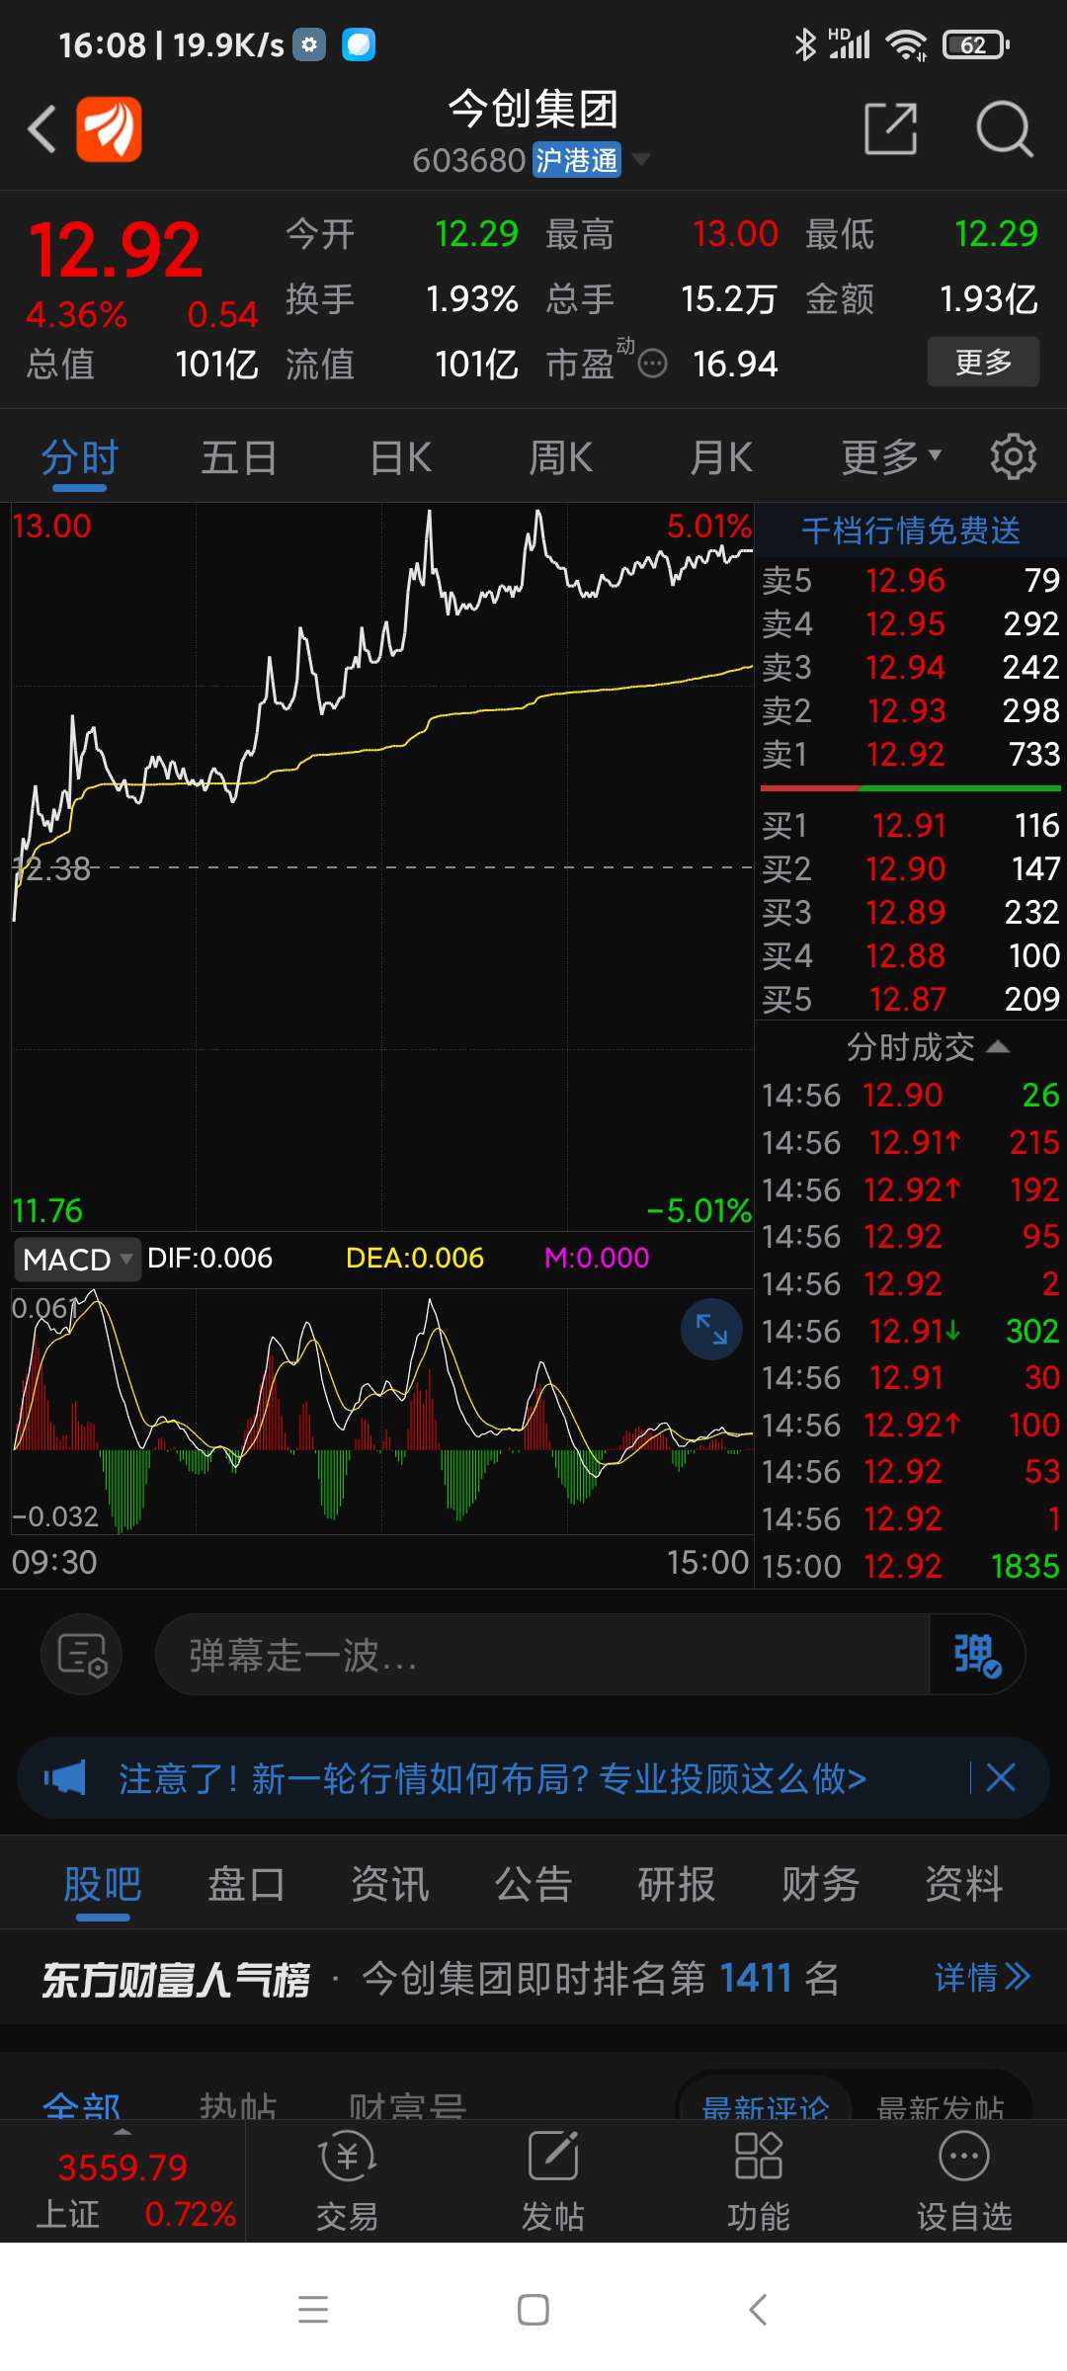The height and width of the screenshot is (2371, 1067).
Task: Open danmaku list settings icon
Action: (x=81, y=1655)
